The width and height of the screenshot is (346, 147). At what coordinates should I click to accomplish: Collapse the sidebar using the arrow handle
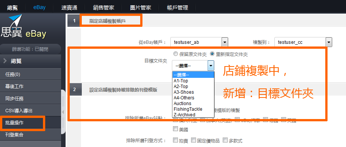click(63, 112)
